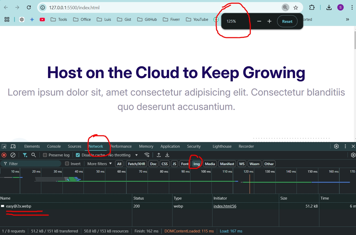Image resolution: width=356 pixels, height=235 pixels.
Task: Open the apps grid in bookmarks bar
Action: (7, 20)
